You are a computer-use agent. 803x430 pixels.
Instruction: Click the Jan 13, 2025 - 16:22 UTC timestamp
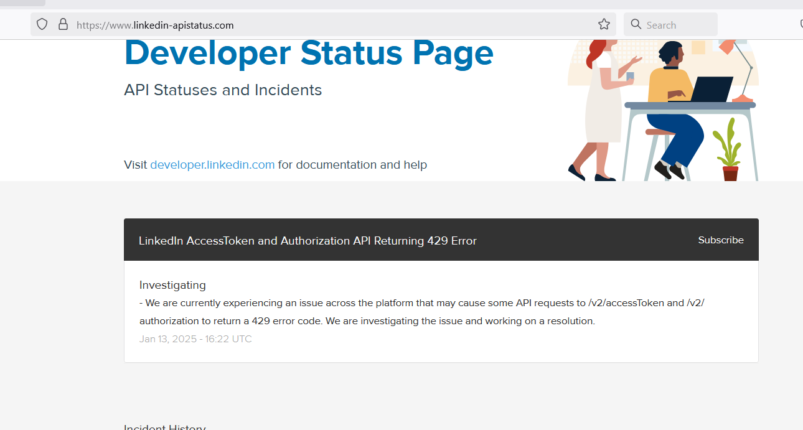[x=195, y=339]
